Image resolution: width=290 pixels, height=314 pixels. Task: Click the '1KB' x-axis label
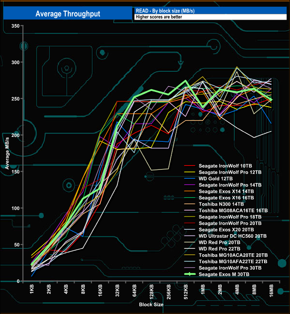click(x=32, y=289)
